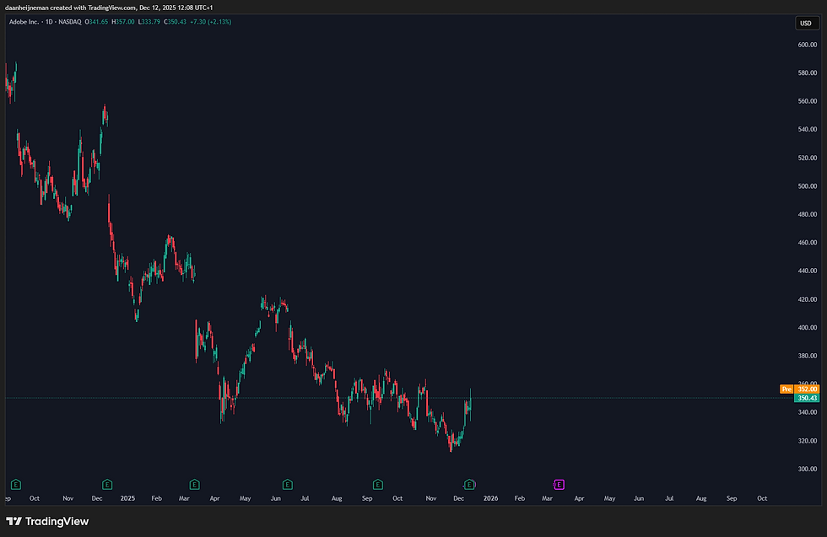Image resolution: width=827 pixels, height=537 pixels.
Task: Click the Adobe Inc. symbol title
Action: point(24,22)
